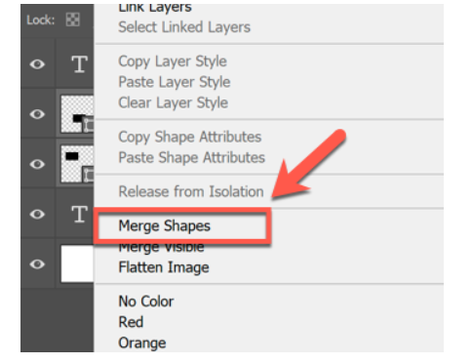Hide the lower text layer
The width and height of the screenshot is (472, 364).
37,214
